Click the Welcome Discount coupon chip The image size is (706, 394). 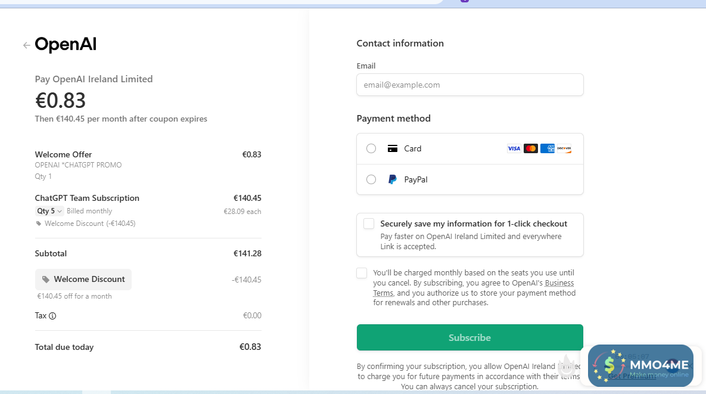point(83,280)
